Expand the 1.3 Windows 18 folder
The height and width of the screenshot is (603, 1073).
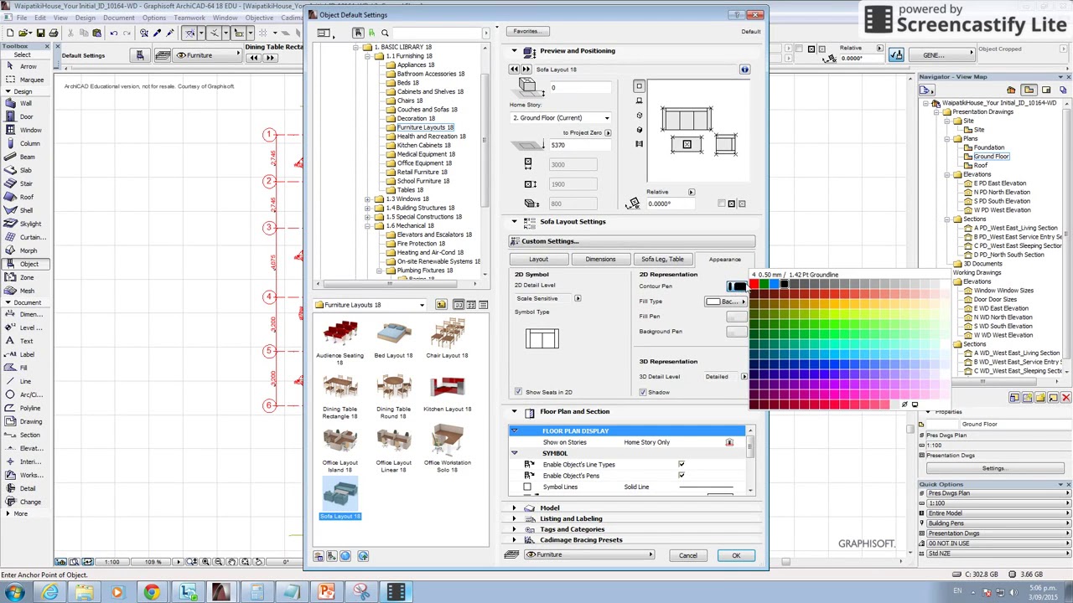[367, 198]
